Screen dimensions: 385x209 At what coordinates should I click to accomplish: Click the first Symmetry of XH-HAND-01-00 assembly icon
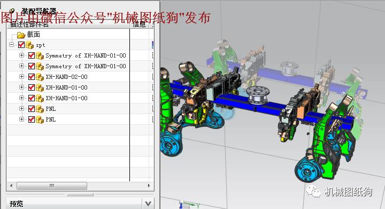[x=40, y=55]
